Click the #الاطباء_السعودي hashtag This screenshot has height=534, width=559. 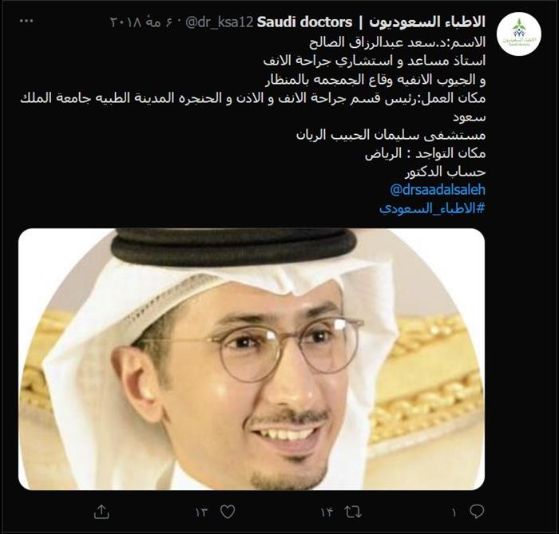(432, 208)
